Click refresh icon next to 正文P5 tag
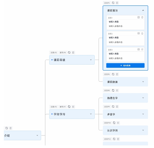Screen dimensions: 154x148 point(113,3)
